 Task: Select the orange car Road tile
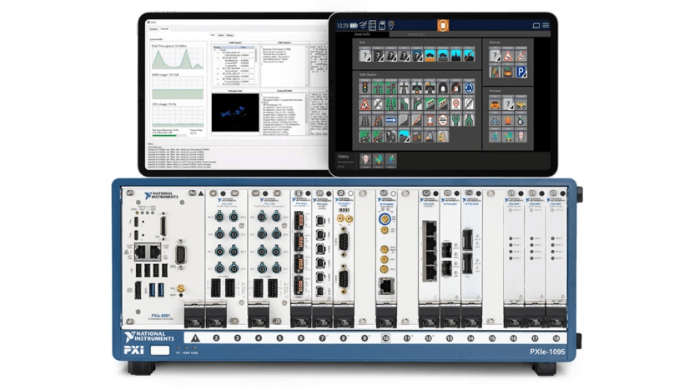click(430, 55)
